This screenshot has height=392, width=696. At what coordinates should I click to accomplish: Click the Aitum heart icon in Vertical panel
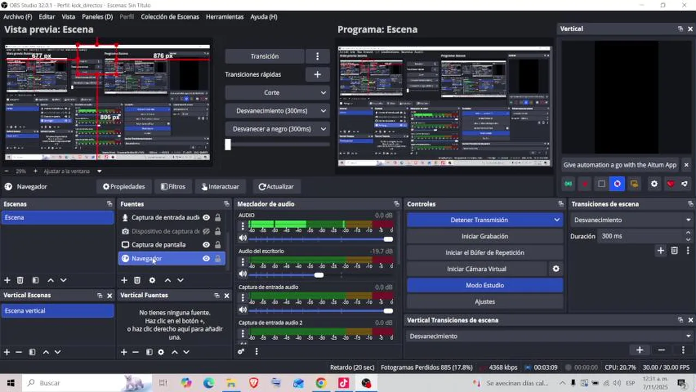670,184
